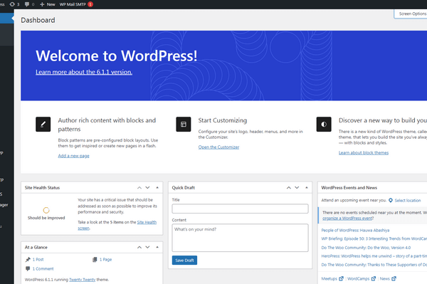Open the 'Learn more about the 6.1.1 version' link

tap(84, 72)
